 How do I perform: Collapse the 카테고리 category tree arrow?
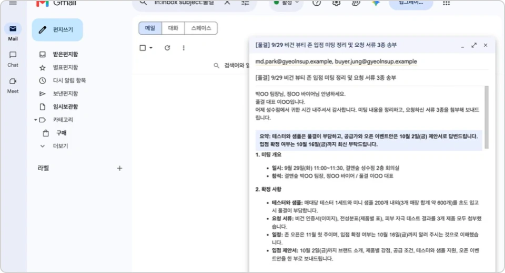[x=35, y=120]
